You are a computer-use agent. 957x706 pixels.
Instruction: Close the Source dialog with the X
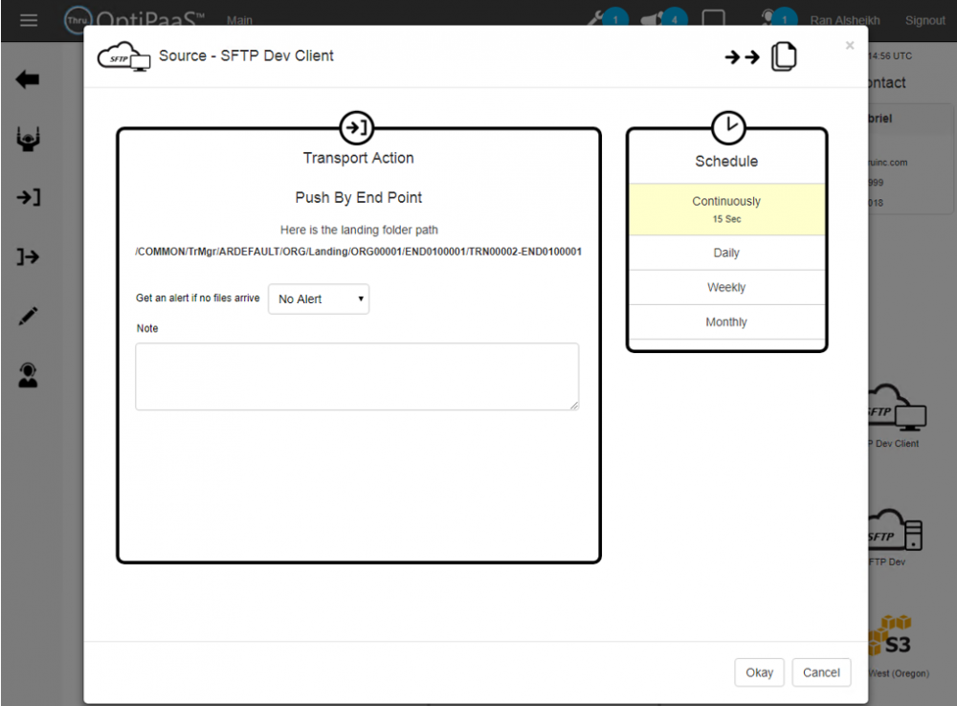850,45
